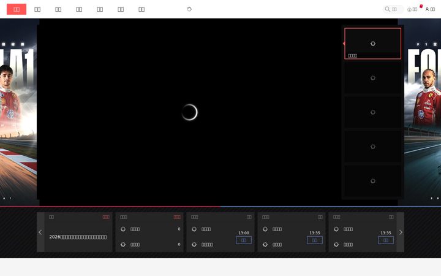Click top team logo in the 13:00 match card

point(194,229)
